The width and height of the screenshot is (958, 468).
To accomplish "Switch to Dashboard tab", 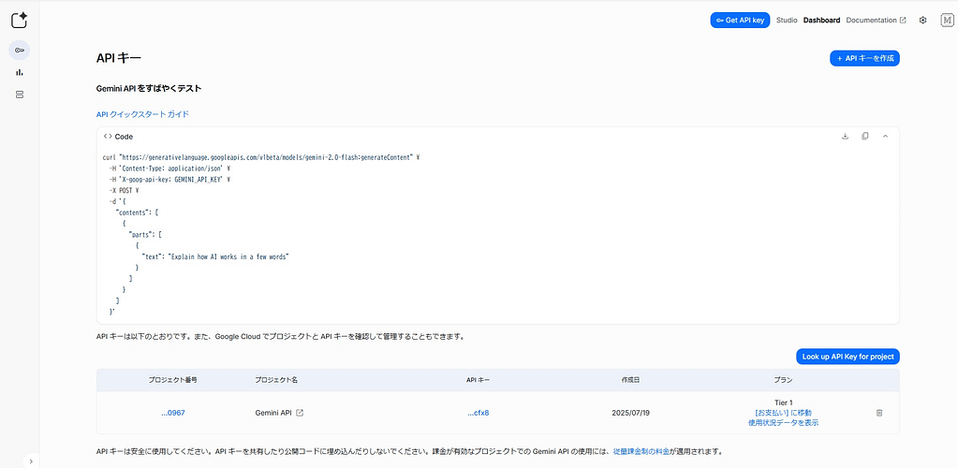I will (821, 21).
